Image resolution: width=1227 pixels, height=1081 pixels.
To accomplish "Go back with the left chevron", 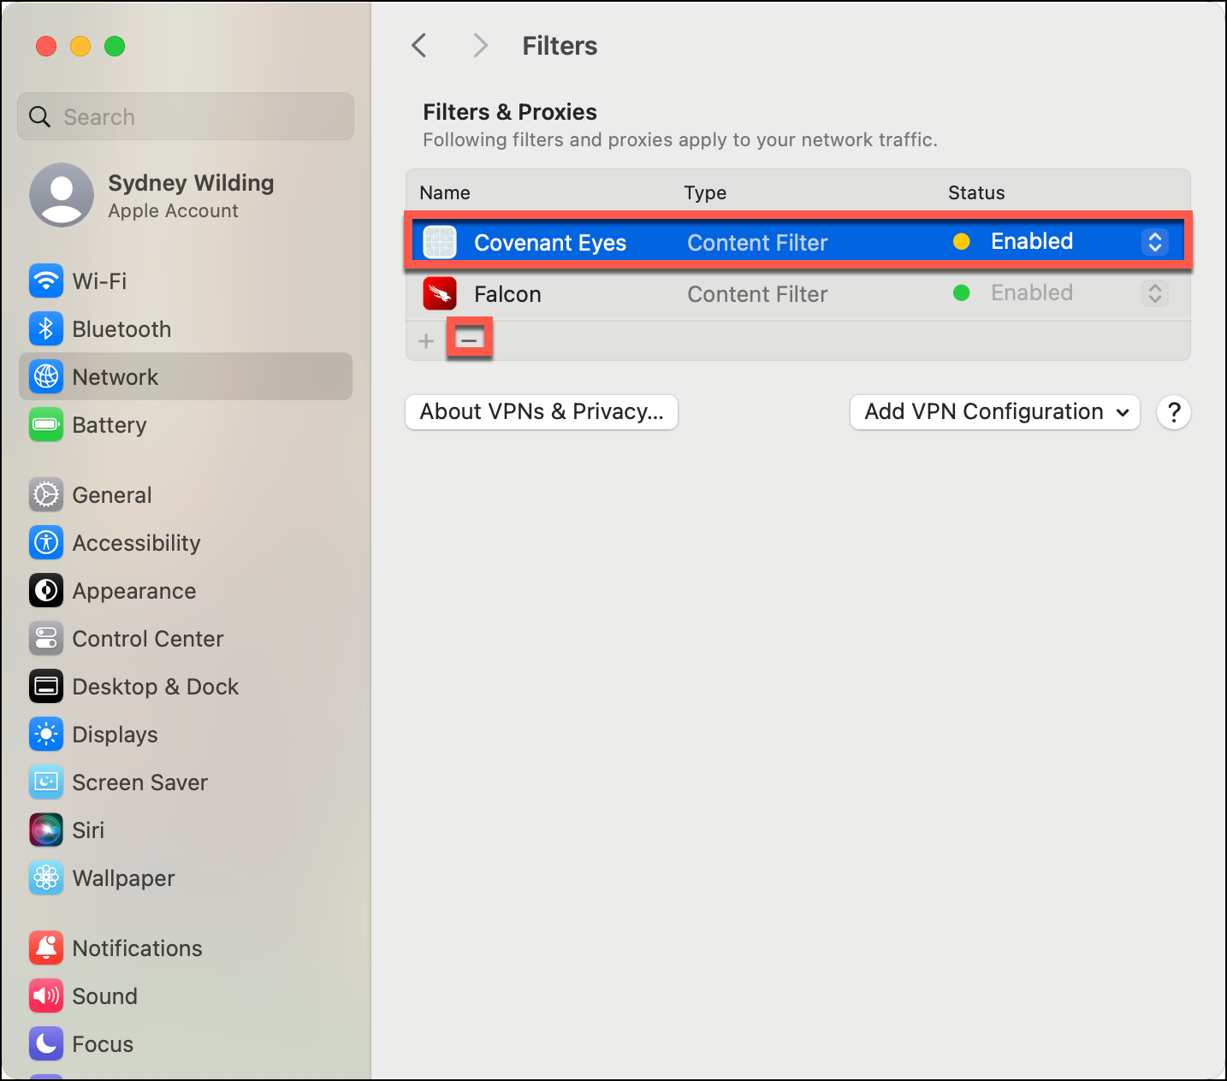I will (418, 45).
